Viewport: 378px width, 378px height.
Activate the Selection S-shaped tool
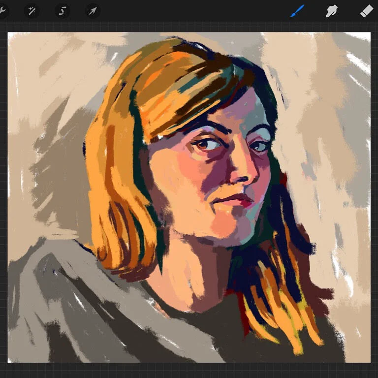pyautogui.click(x=63, y=11)
